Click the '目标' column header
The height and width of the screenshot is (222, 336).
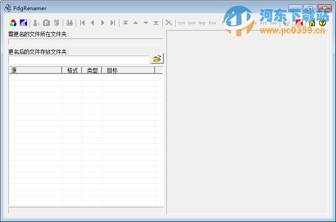click(128, 70)
